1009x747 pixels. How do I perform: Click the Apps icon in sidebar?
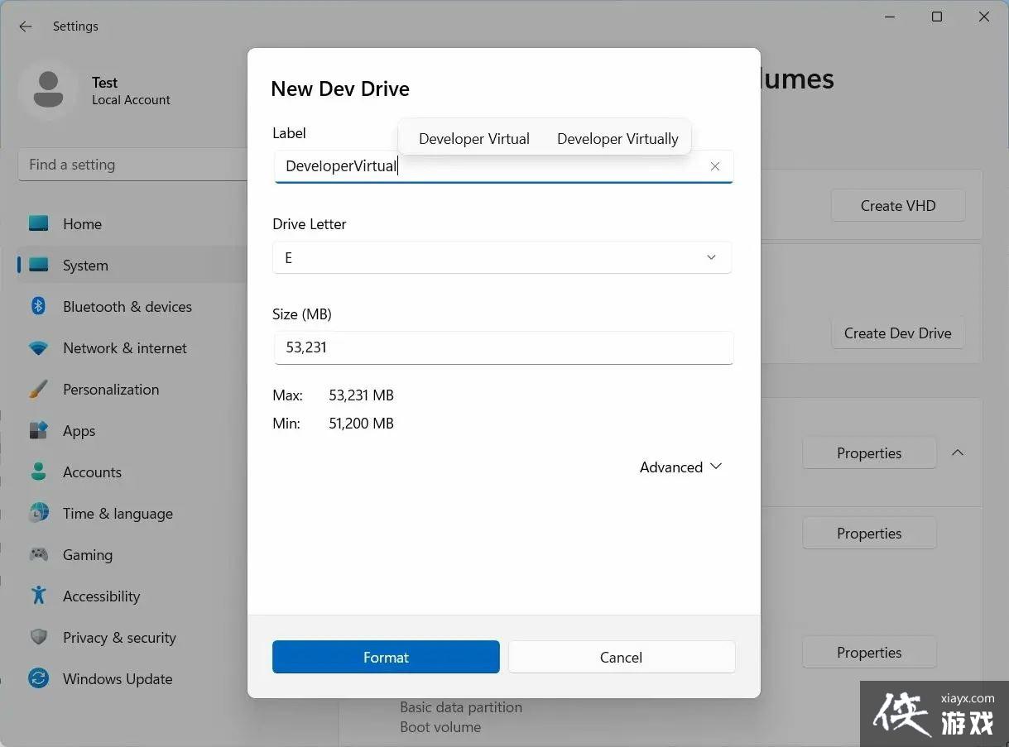coord(39,431)
